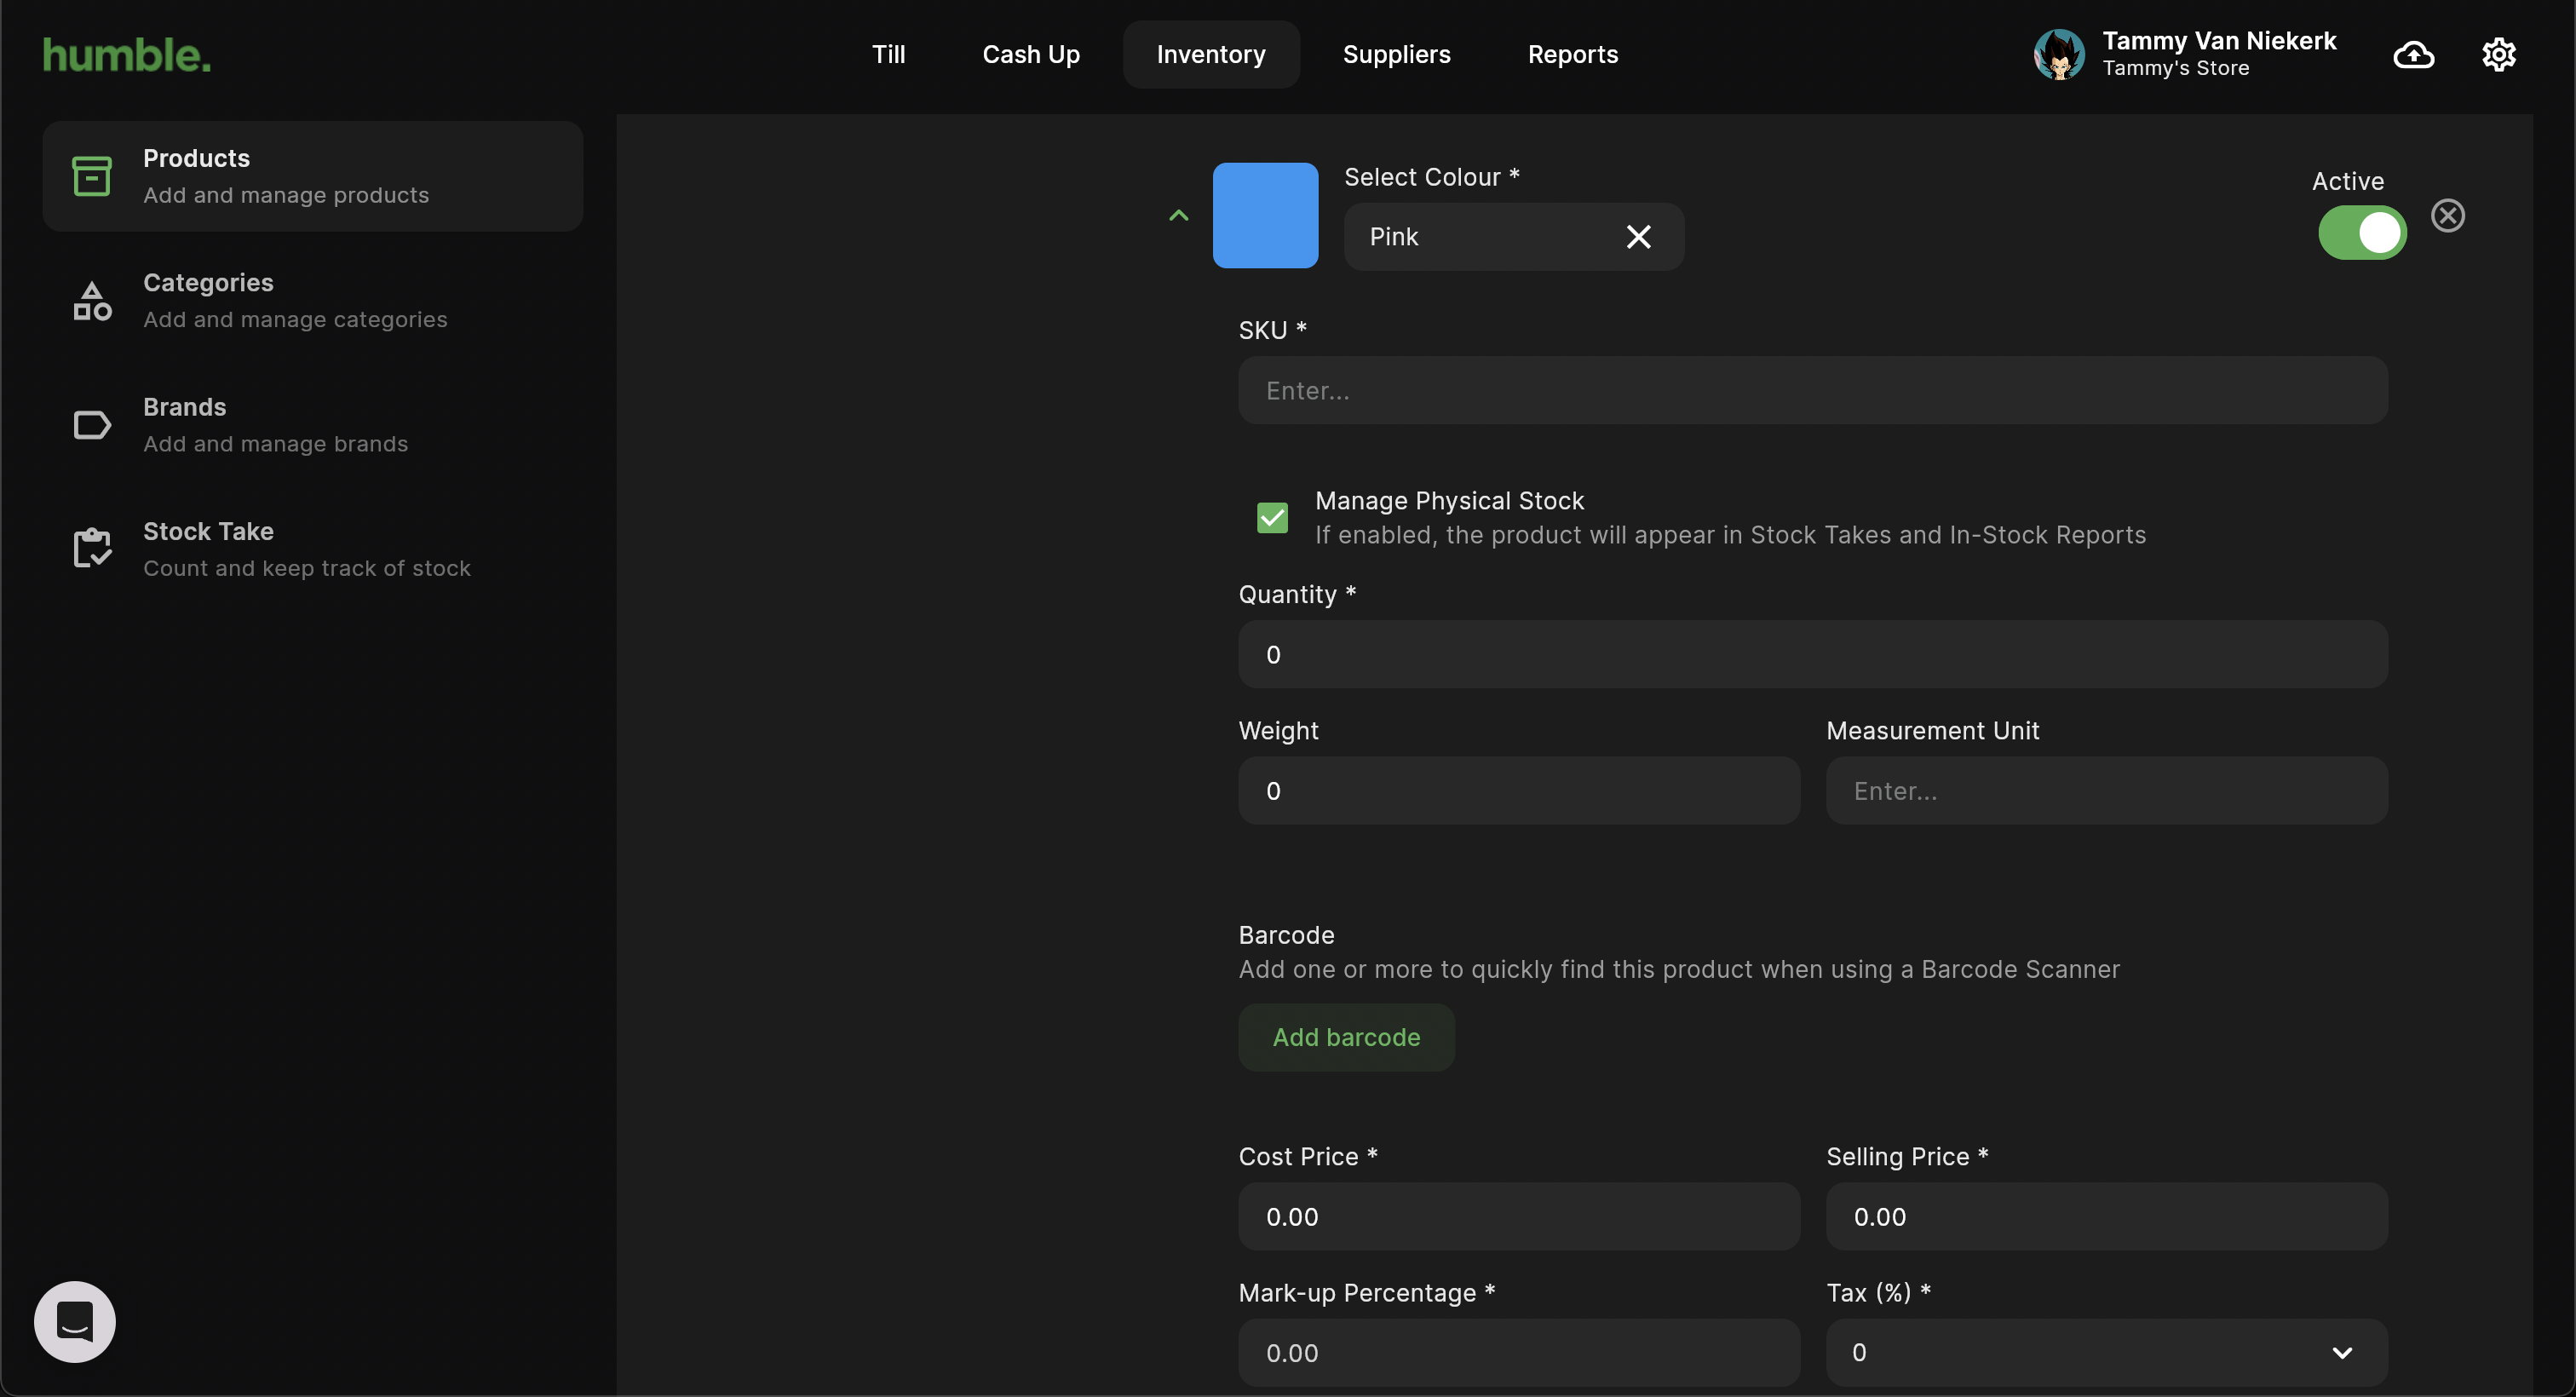
Task: Open Brands in the sidebar
Action: 313,425
